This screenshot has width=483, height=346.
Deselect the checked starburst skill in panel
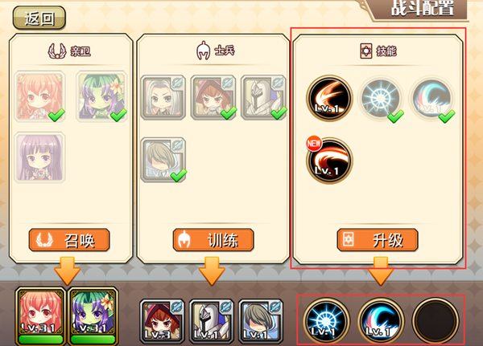coord(381,99)
